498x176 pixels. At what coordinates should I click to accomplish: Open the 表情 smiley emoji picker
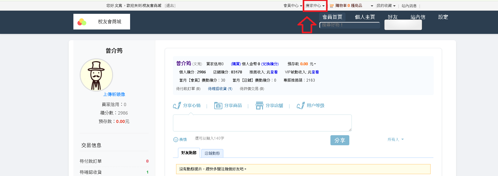176,140
